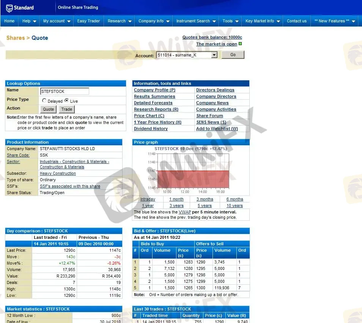Open Quotes bank balance link
This screenshot has width=362, height=323.
pyautogui.click(x=212, y=37)
